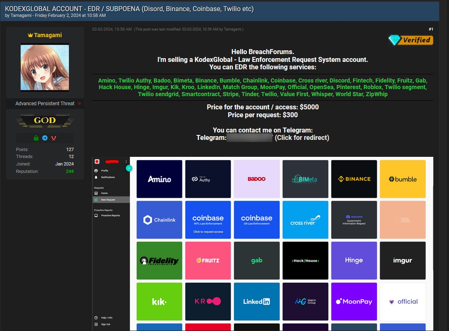
Task: Click the red V icon in user panel
Action: 54,138
